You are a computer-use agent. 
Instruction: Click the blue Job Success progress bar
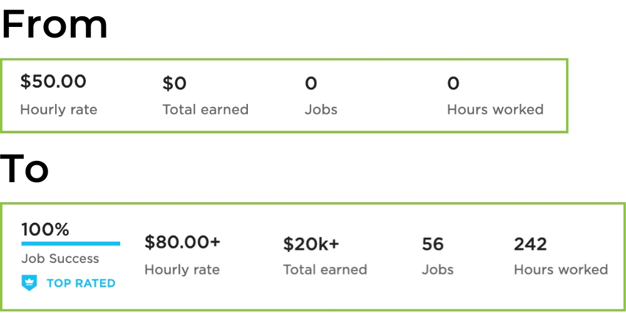71,244
